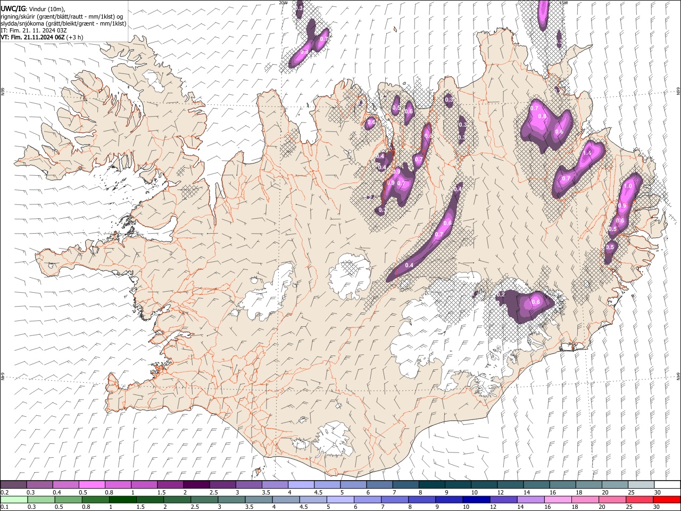Click the 'rigning/skúrir' legend description line

pos(62,17)
